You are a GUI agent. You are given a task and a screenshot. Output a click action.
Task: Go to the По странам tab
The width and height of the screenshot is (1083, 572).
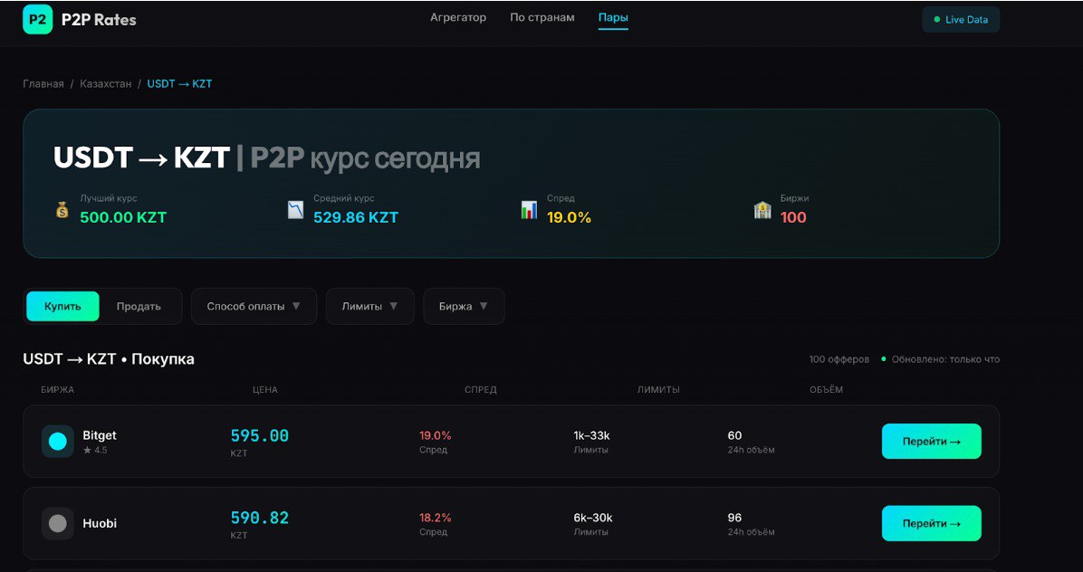542,17
